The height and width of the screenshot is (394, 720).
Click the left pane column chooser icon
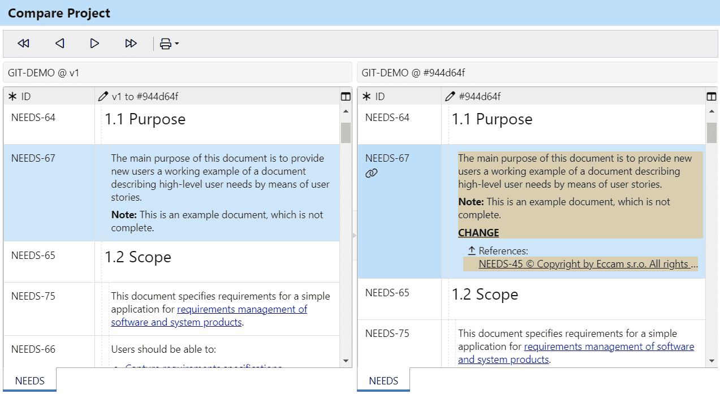[x=346, y=97]
